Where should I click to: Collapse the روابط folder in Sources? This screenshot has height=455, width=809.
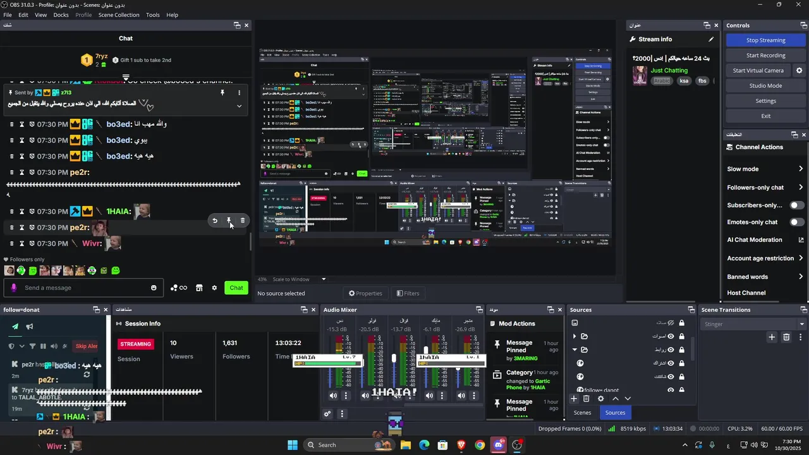[x=575, y=349]
